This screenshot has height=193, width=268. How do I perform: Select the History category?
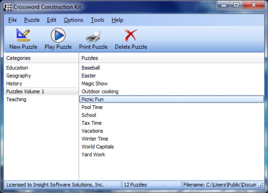(x=41, y=84)
